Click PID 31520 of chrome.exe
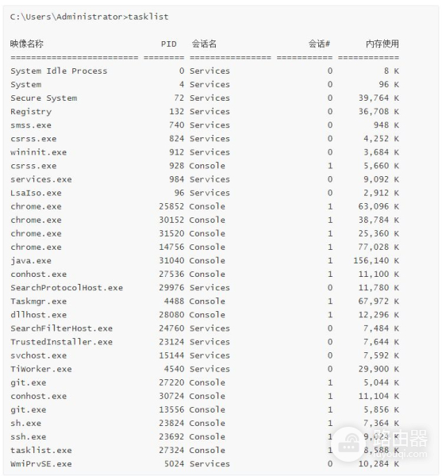 (x=171, y=233)
